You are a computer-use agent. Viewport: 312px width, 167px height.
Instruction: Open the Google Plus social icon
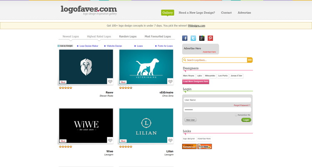click(202, 38)
